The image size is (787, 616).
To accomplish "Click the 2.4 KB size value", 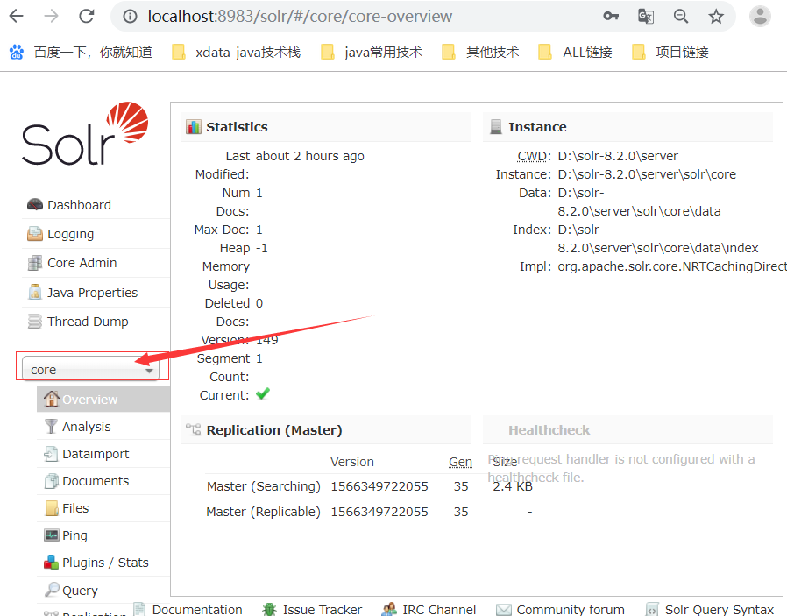I will click(513, 486).
